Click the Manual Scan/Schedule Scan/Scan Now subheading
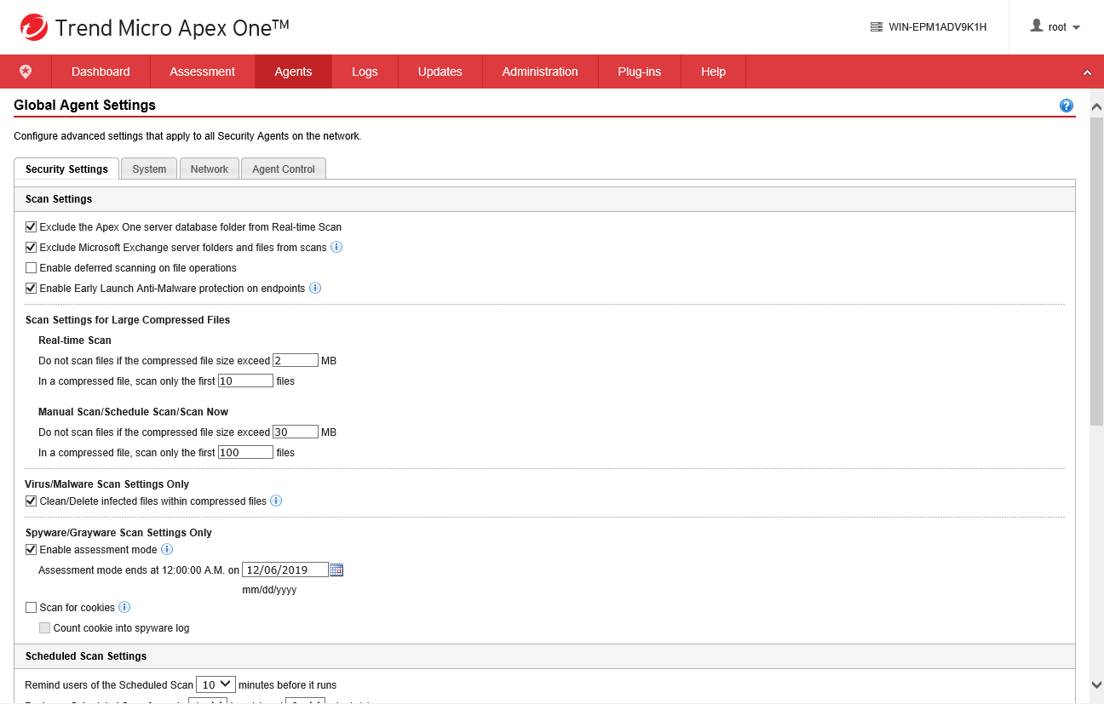 134,412
